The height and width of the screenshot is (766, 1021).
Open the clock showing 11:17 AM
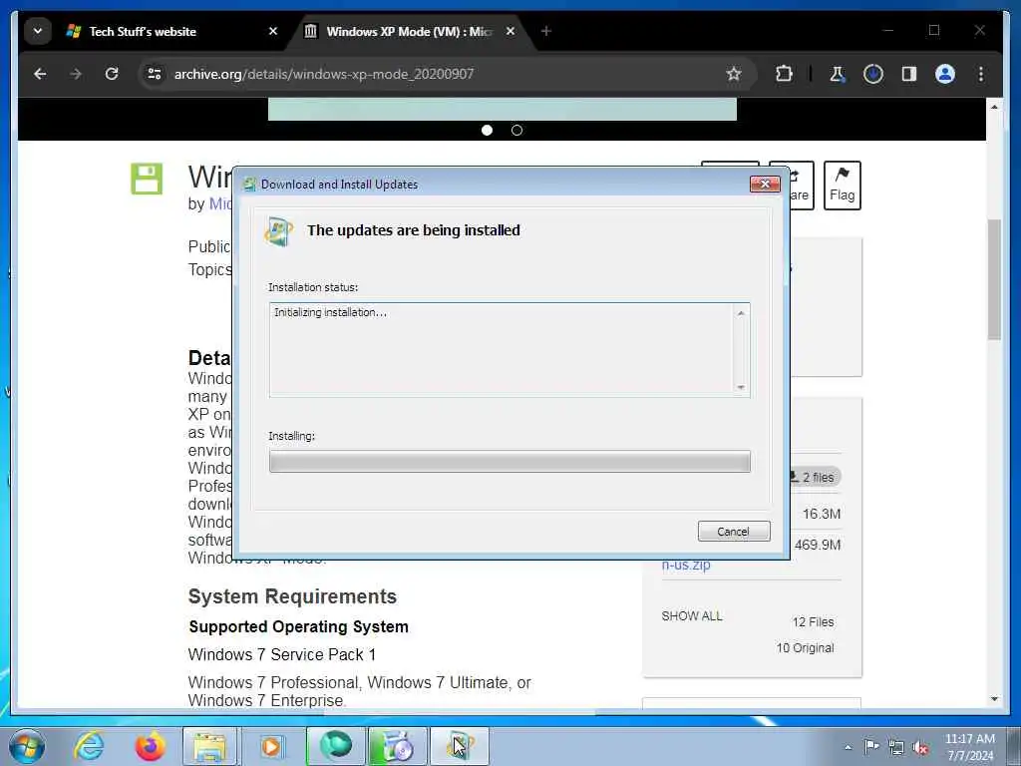[970, 747]
